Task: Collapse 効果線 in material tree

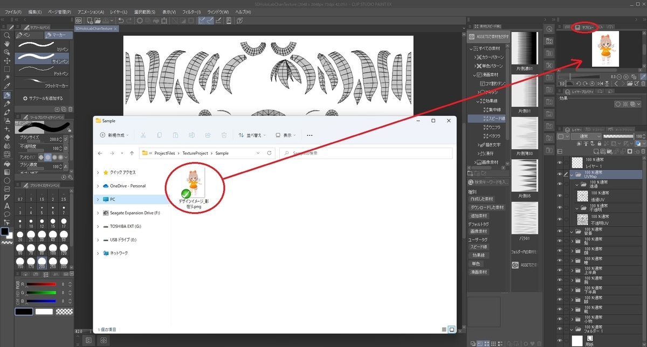Action: click(x=479, y=101)
